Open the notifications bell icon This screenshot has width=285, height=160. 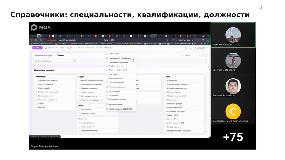[x=191, y=48]
